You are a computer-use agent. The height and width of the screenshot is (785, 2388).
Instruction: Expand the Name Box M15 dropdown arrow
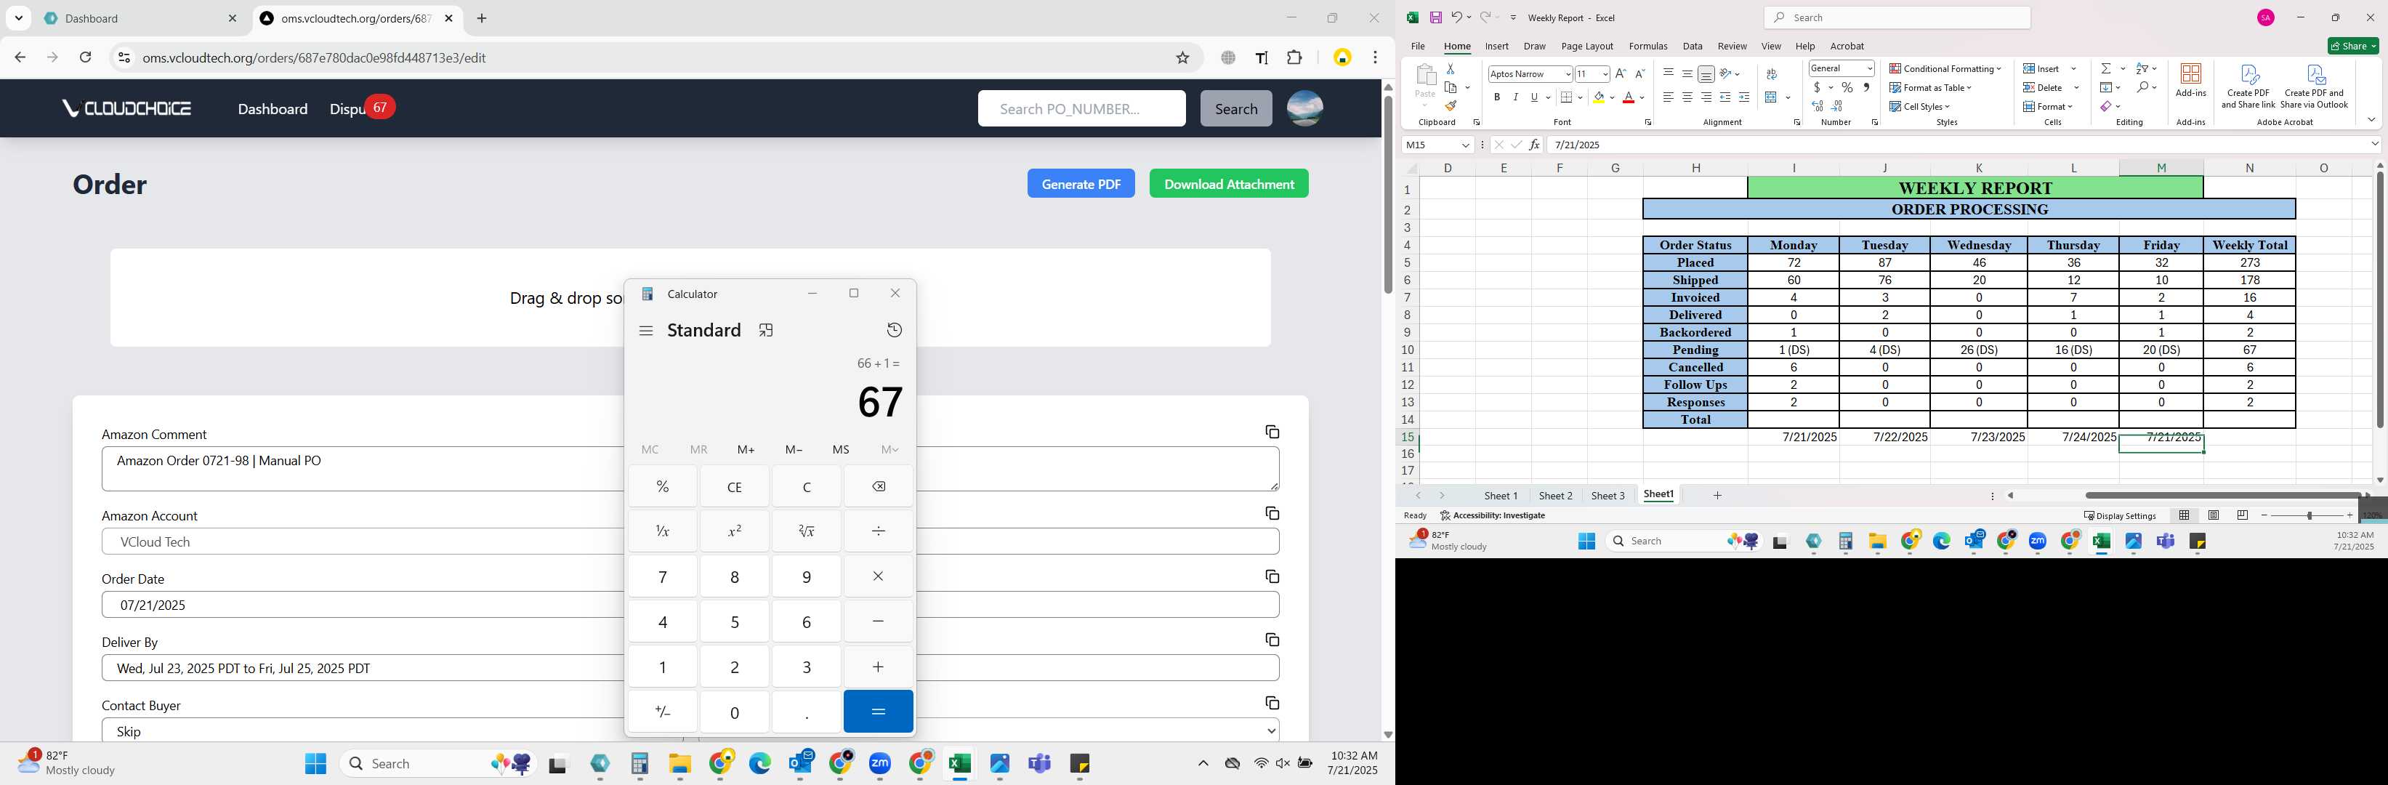(x=1466, y=145)
